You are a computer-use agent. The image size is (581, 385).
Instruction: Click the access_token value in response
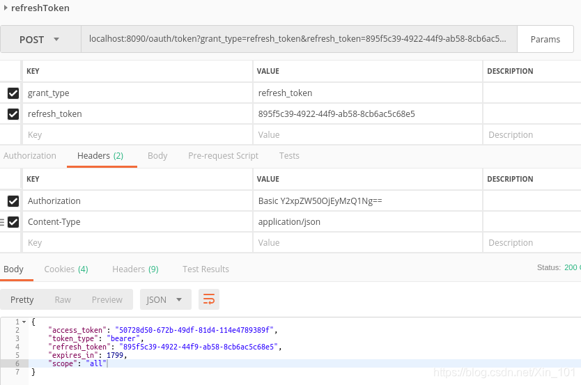click(x=194, y=330)
